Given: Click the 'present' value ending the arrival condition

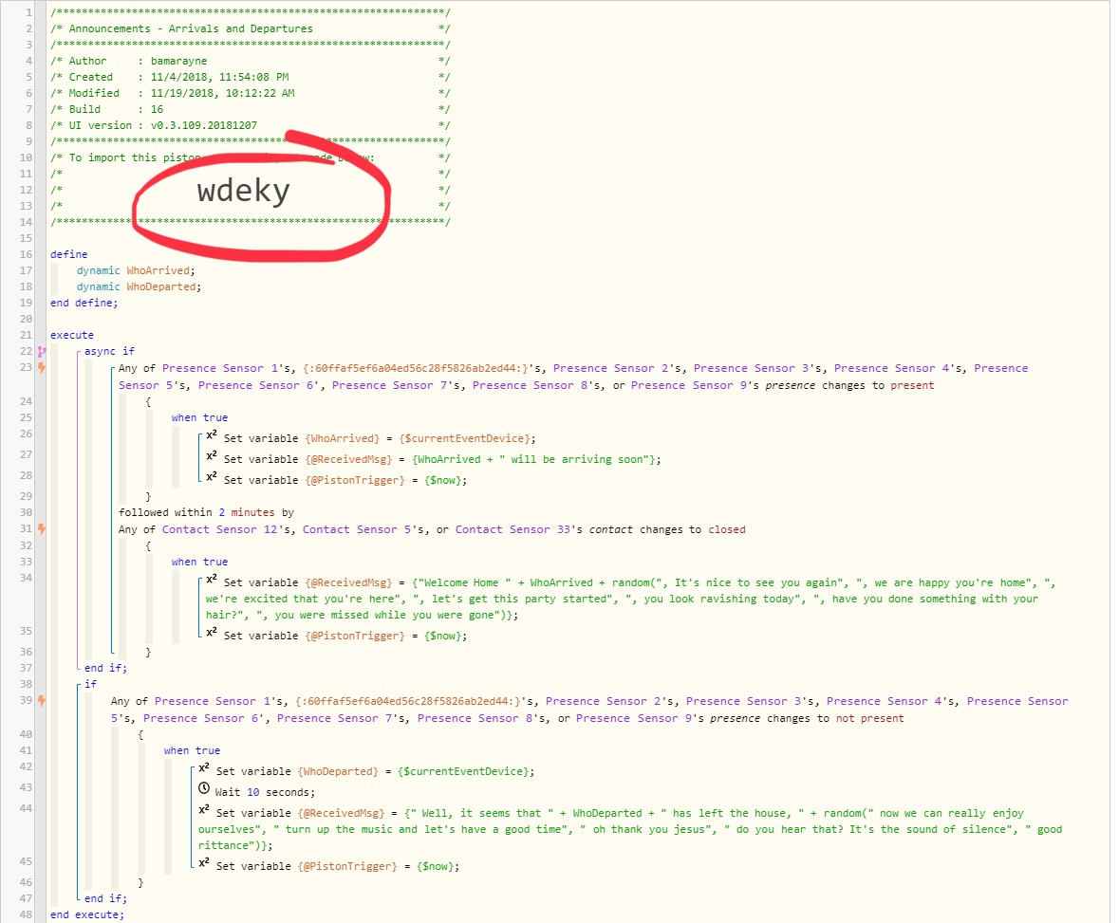Looking at the screenshot, I should (913, 385).
